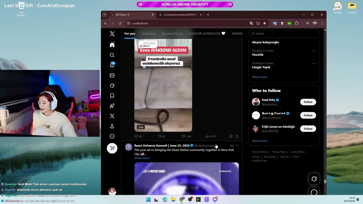Viewport: 363px width, 204px height.
Task: Open Chrome profile avatar
Action: (315, 23)
